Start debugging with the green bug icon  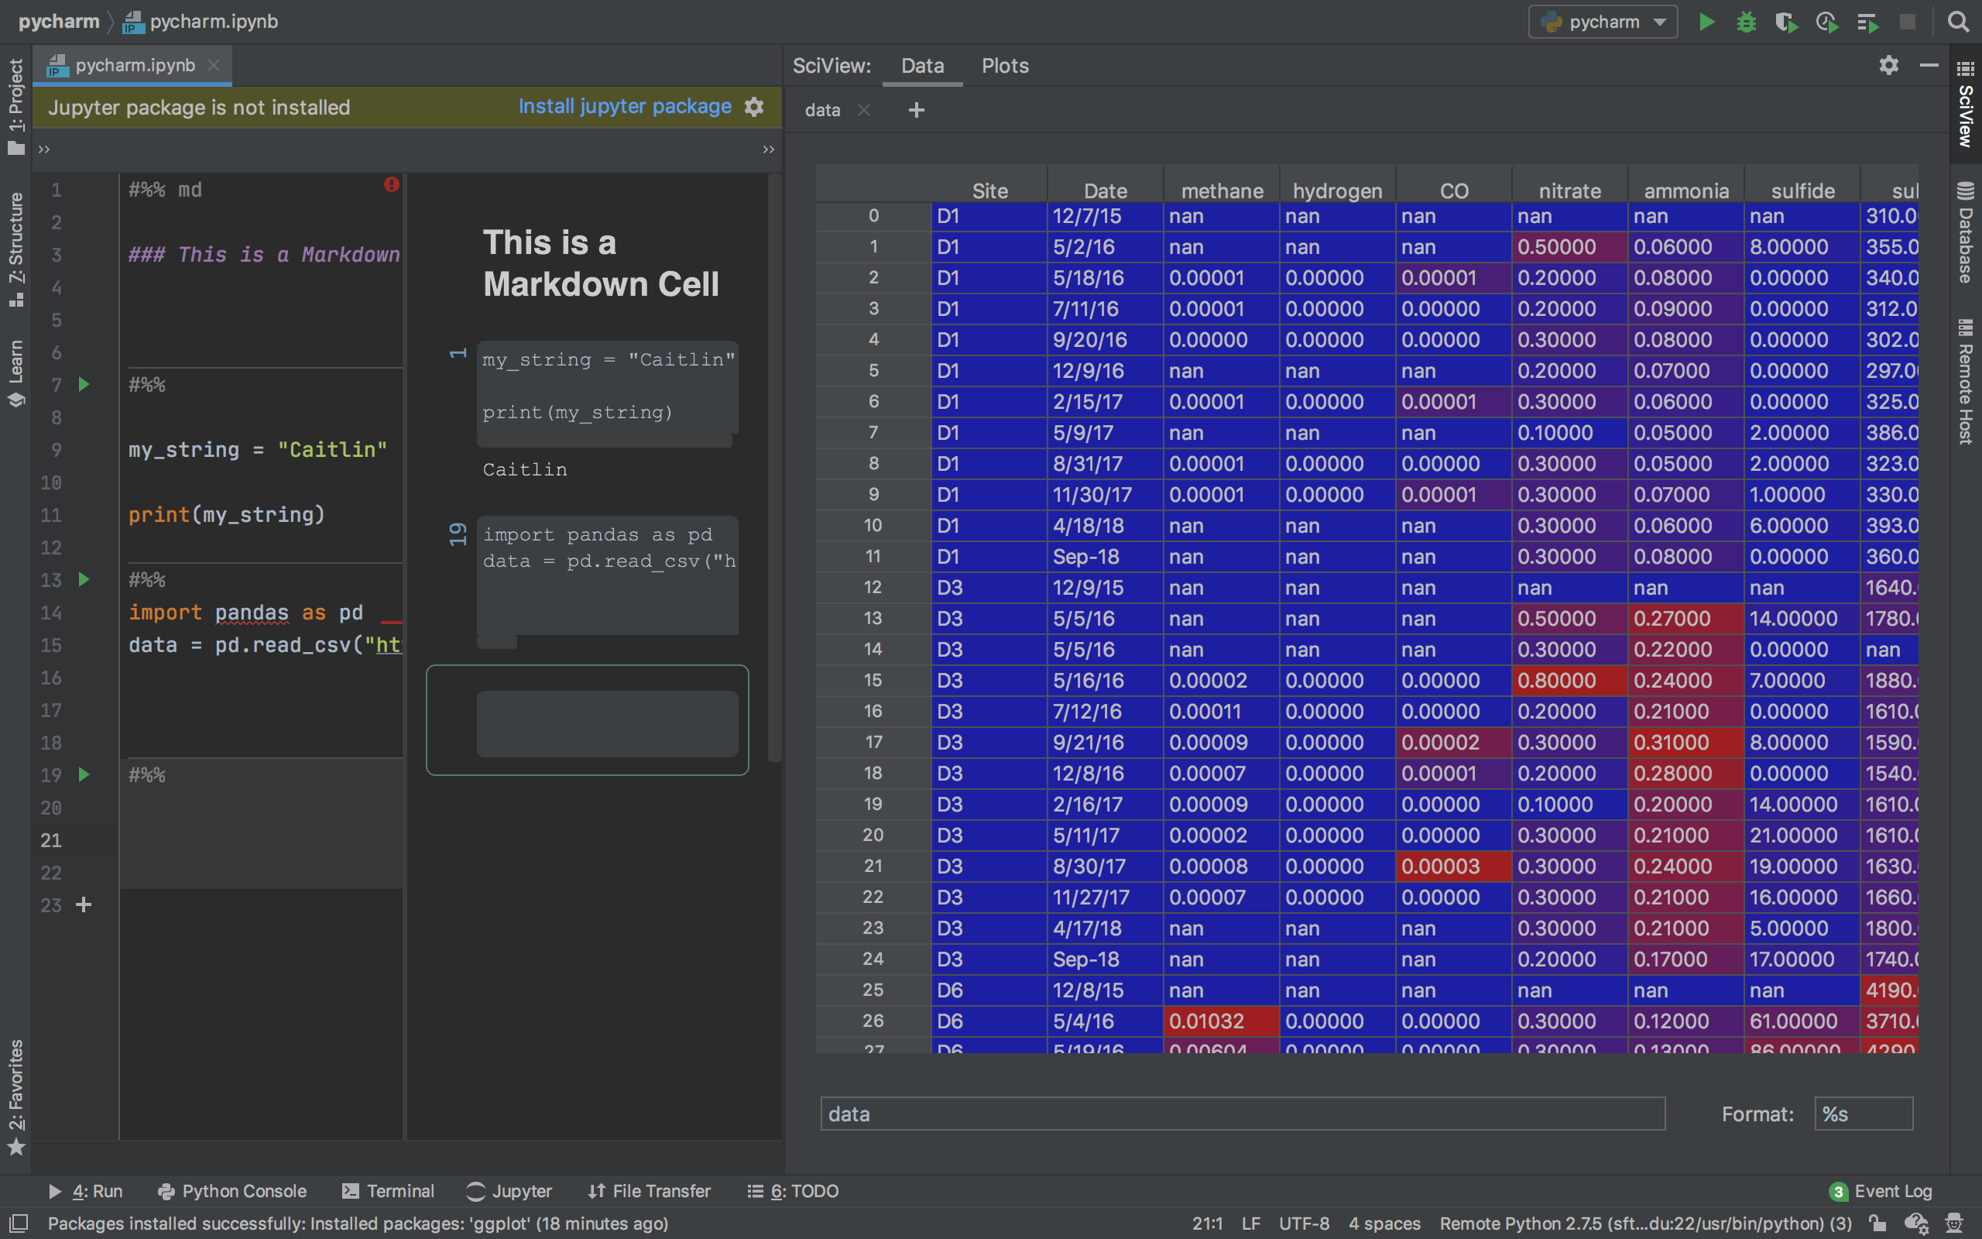1746,22
